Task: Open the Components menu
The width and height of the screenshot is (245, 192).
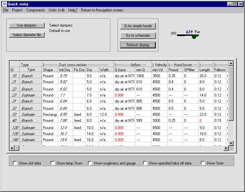Action: click(x=35, y=10)
